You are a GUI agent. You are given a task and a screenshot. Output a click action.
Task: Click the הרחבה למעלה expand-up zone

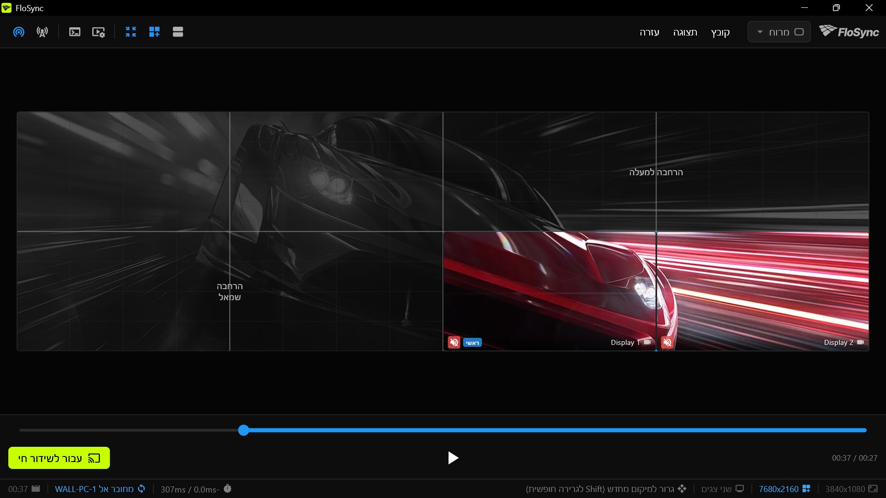[x=656, y=172]
